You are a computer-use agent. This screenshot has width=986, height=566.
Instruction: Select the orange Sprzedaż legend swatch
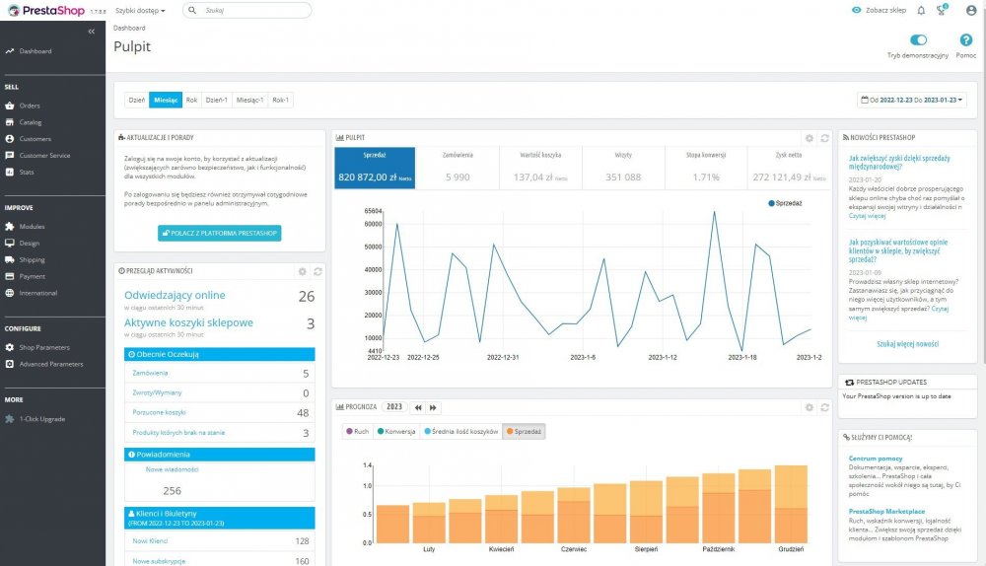click(510, 432)
